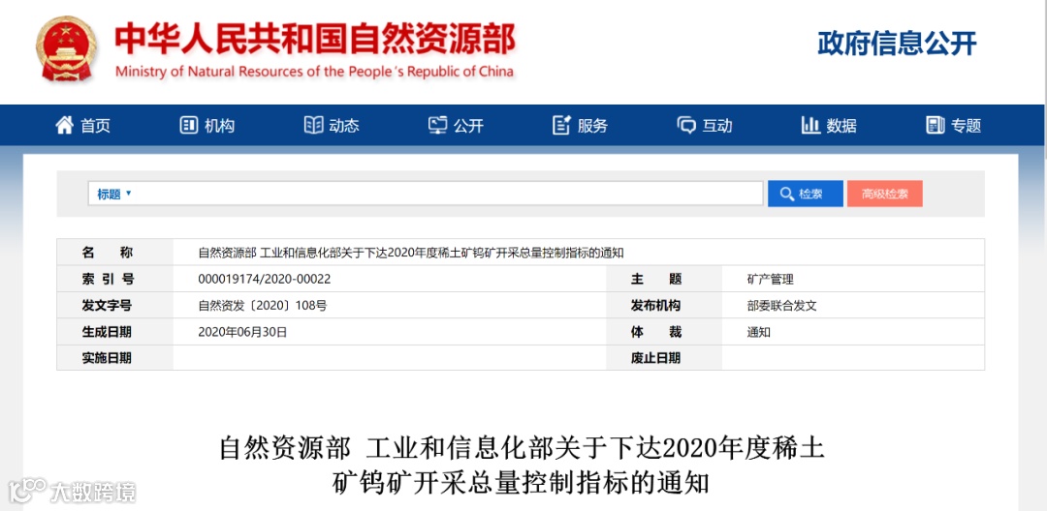Select the 矿产管理 subject value
The height and width of the screenshot is (511, 1047).
pos(771,279)
